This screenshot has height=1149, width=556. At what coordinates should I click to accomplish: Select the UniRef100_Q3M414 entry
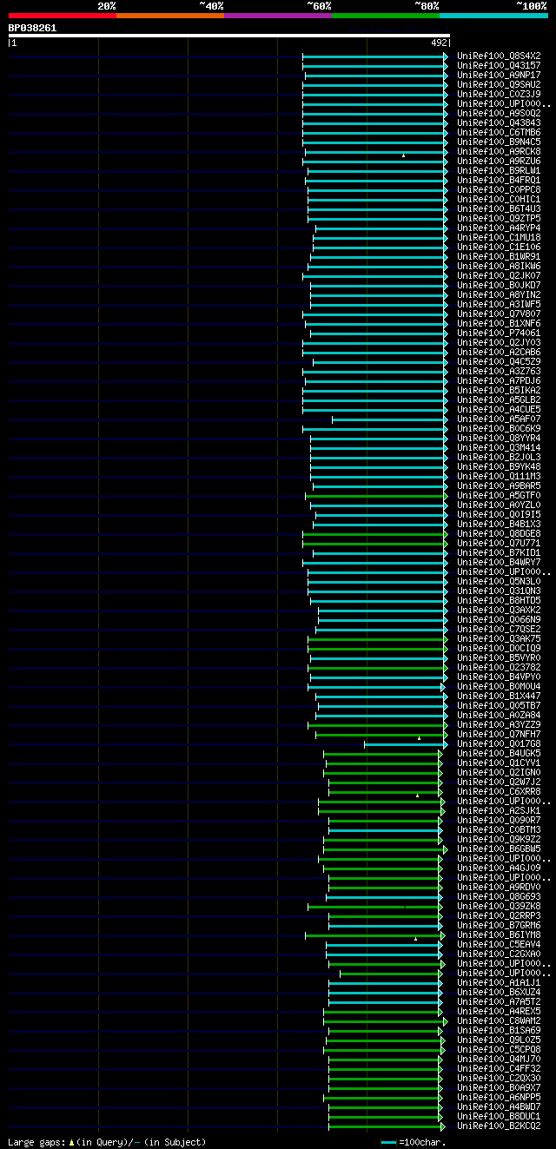click(499, 447)
